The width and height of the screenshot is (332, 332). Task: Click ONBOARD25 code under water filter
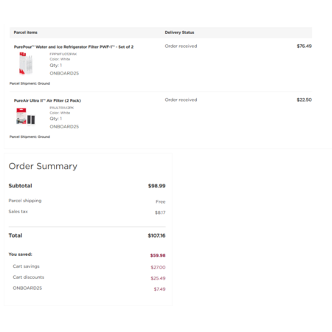[x=64, y=73]
